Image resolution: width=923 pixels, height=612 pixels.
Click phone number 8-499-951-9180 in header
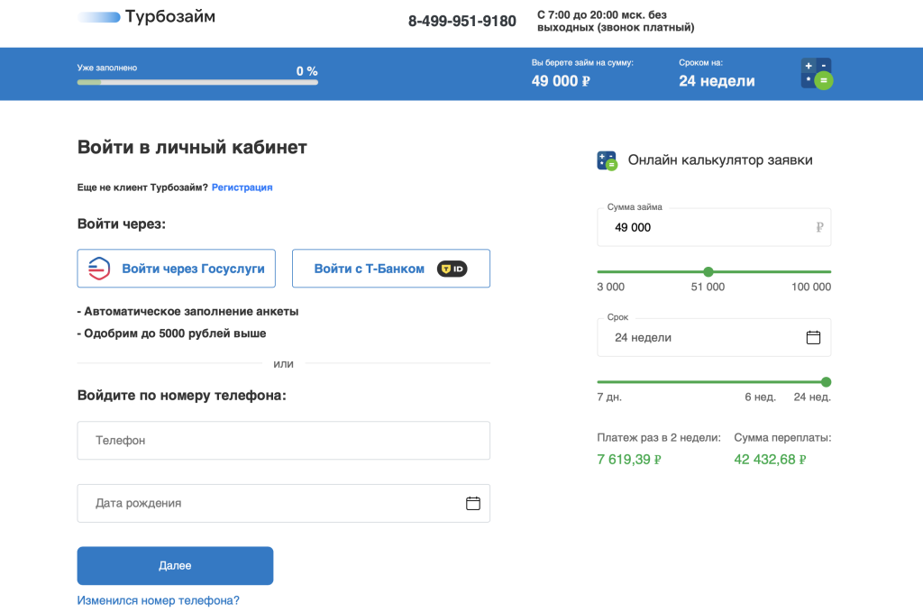(x=461, y=21)
